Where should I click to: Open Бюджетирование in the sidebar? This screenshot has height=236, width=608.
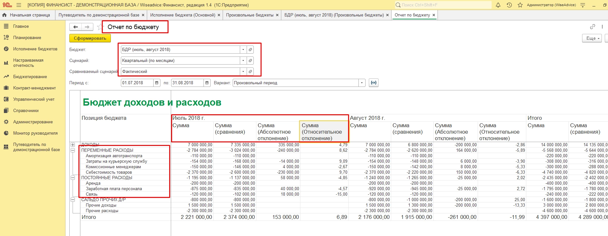[x=30, y=77]
